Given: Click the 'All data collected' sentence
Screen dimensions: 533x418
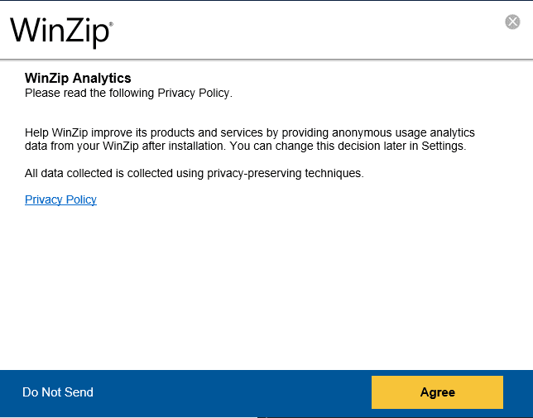Looking at the screenshot, I should [x=194, y=173].
